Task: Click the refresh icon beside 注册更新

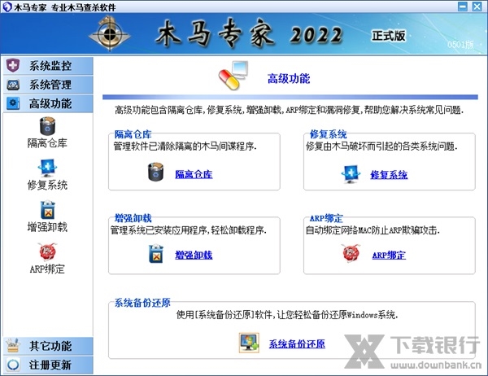Action: point(13,365)
